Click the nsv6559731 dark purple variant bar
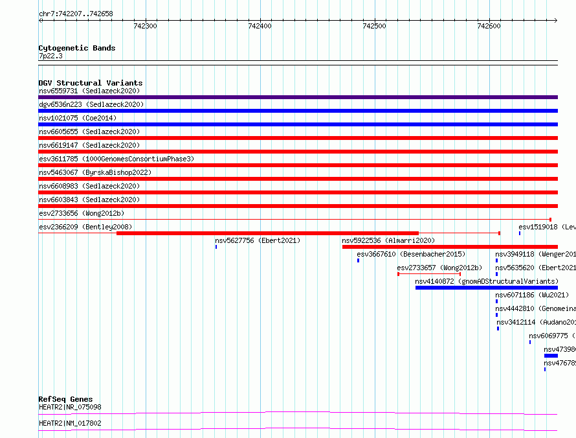576x438 pixels. 298,97
